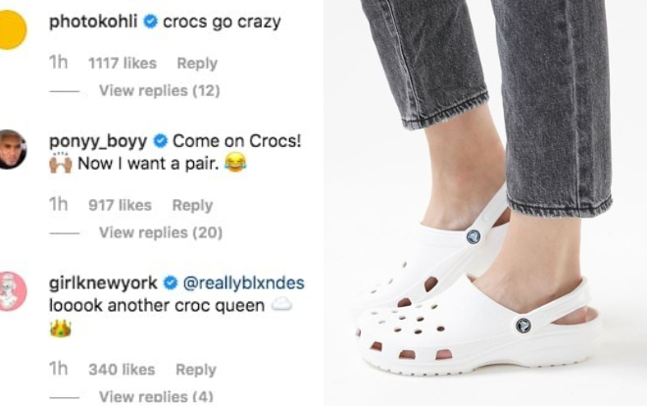The image size is (647, 406).
Task: Reply to photokohli's comment
Action: point(196,63)
